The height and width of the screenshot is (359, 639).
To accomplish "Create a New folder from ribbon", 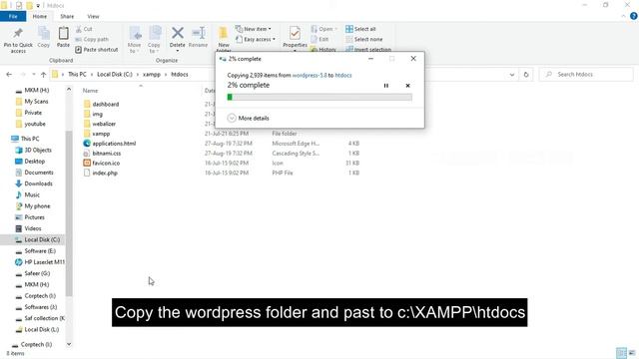I will tap(224, 39).
